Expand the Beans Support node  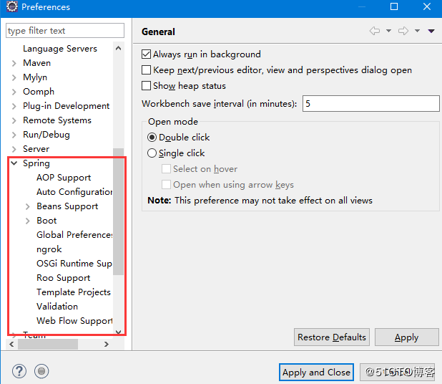(x=28, y=206)
